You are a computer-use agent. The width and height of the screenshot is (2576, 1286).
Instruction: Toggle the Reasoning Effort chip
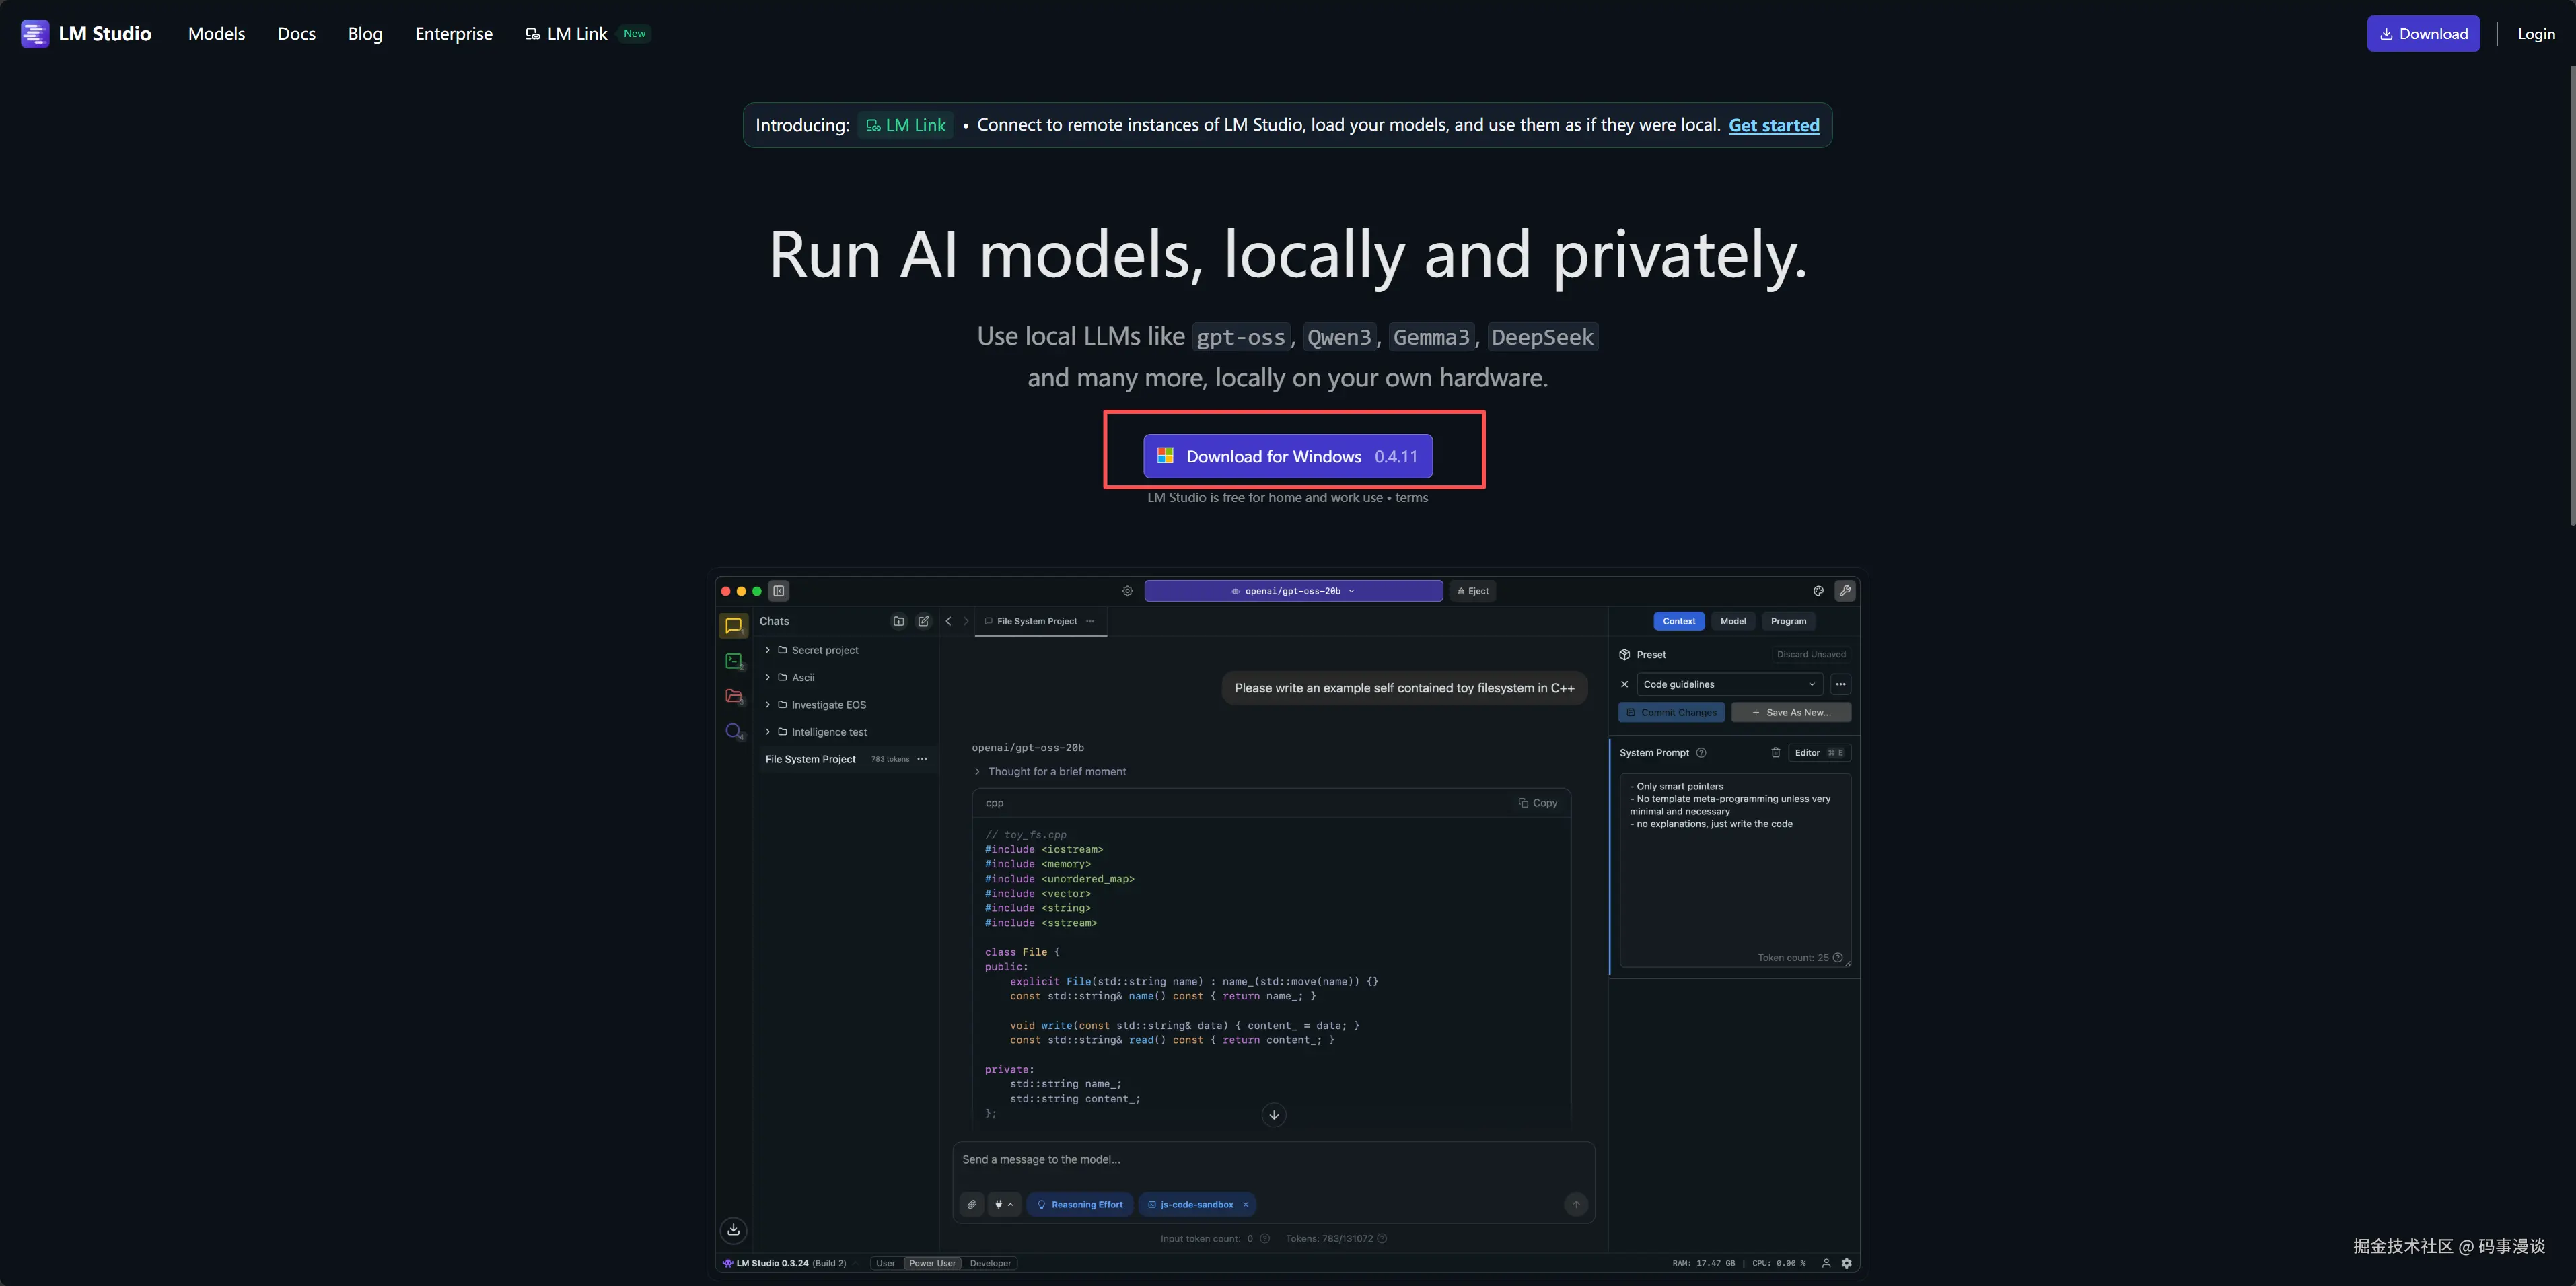point(1080,1204)
